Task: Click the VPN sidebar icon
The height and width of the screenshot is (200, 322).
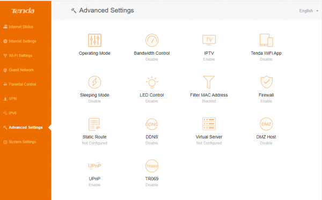Action: 5,99
